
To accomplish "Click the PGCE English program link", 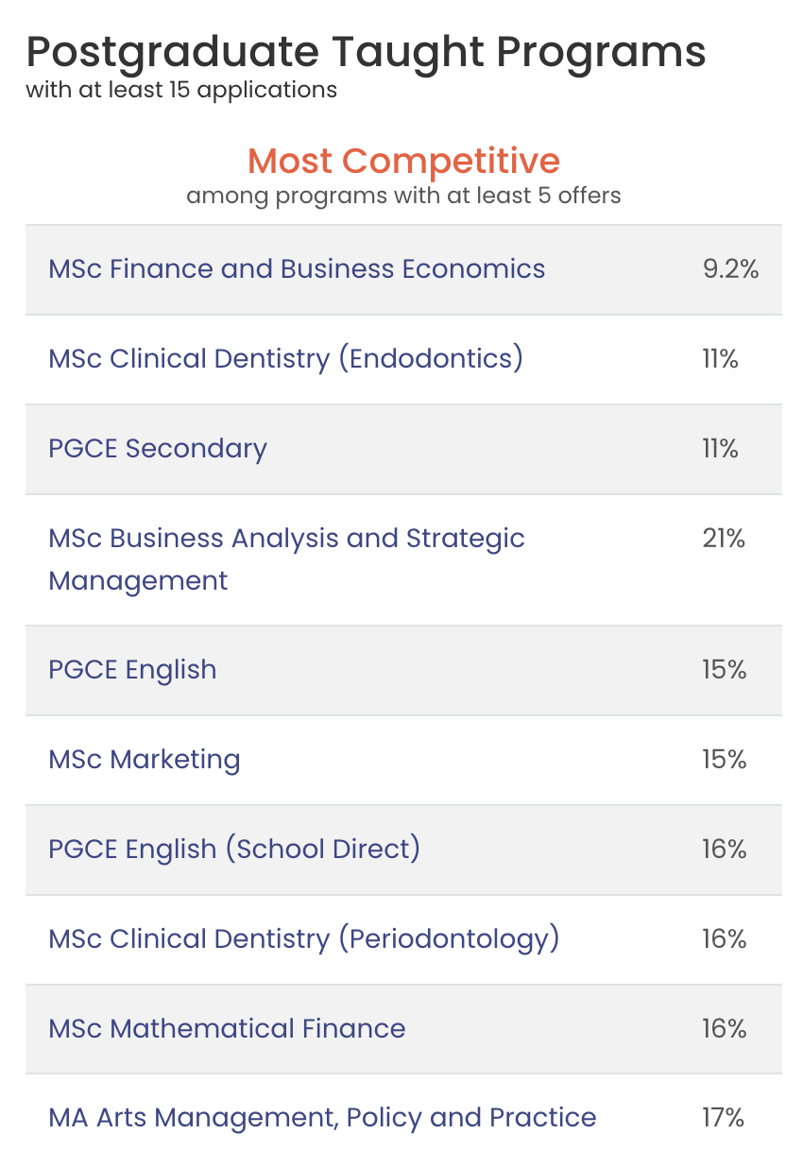I will tap(132, 670).
